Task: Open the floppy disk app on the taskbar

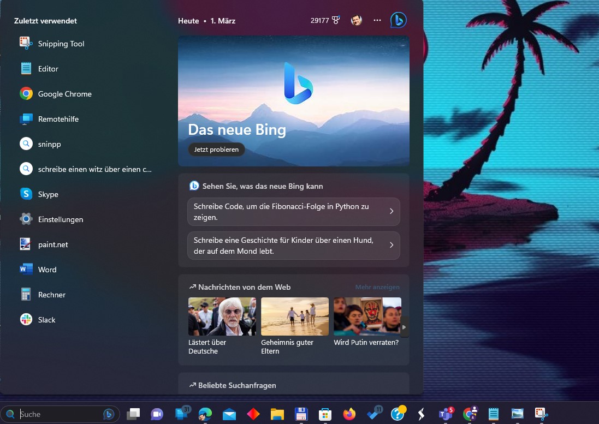Action: (301, 414)
